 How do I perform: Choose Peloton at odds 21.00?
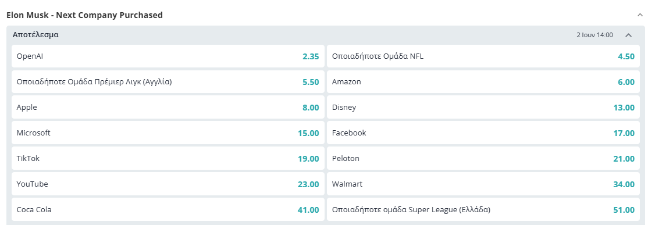click(x=483, y=159)
